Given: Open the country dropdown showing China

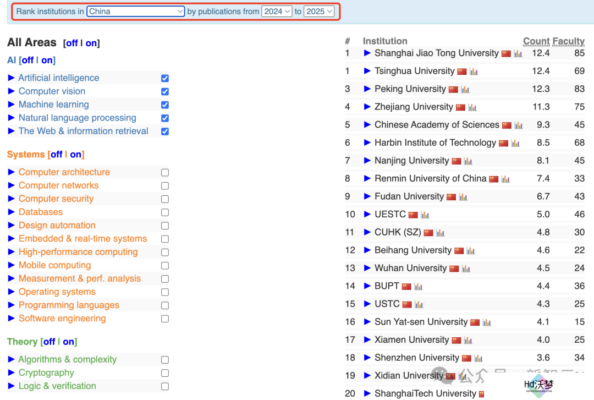Looking at the screenshot, I should coord(136,12).
